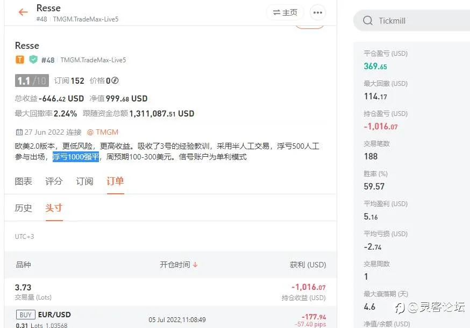The image size is (470, 328).
Task: Open the @ TMGM link
Action: (x=103, y=132)
